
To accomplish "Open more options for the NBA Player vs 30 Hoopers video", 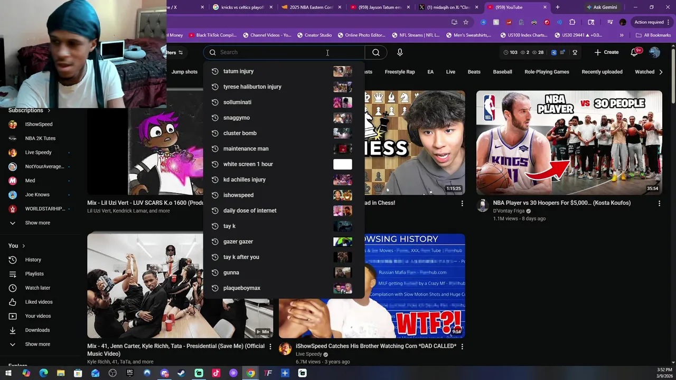I will pyautogui.click(x=659, y=203).
